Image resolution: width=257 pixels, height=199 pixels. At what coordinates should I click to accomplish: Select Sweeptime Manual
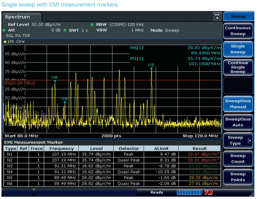click(x=238, y=104)
